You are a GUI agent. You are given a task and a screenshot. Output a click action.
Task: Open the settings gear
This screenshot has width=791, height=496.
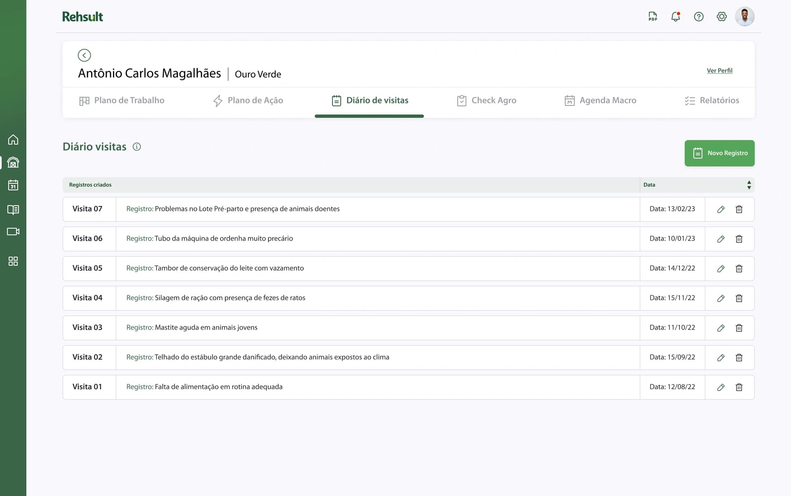click(x=722, y=16)
